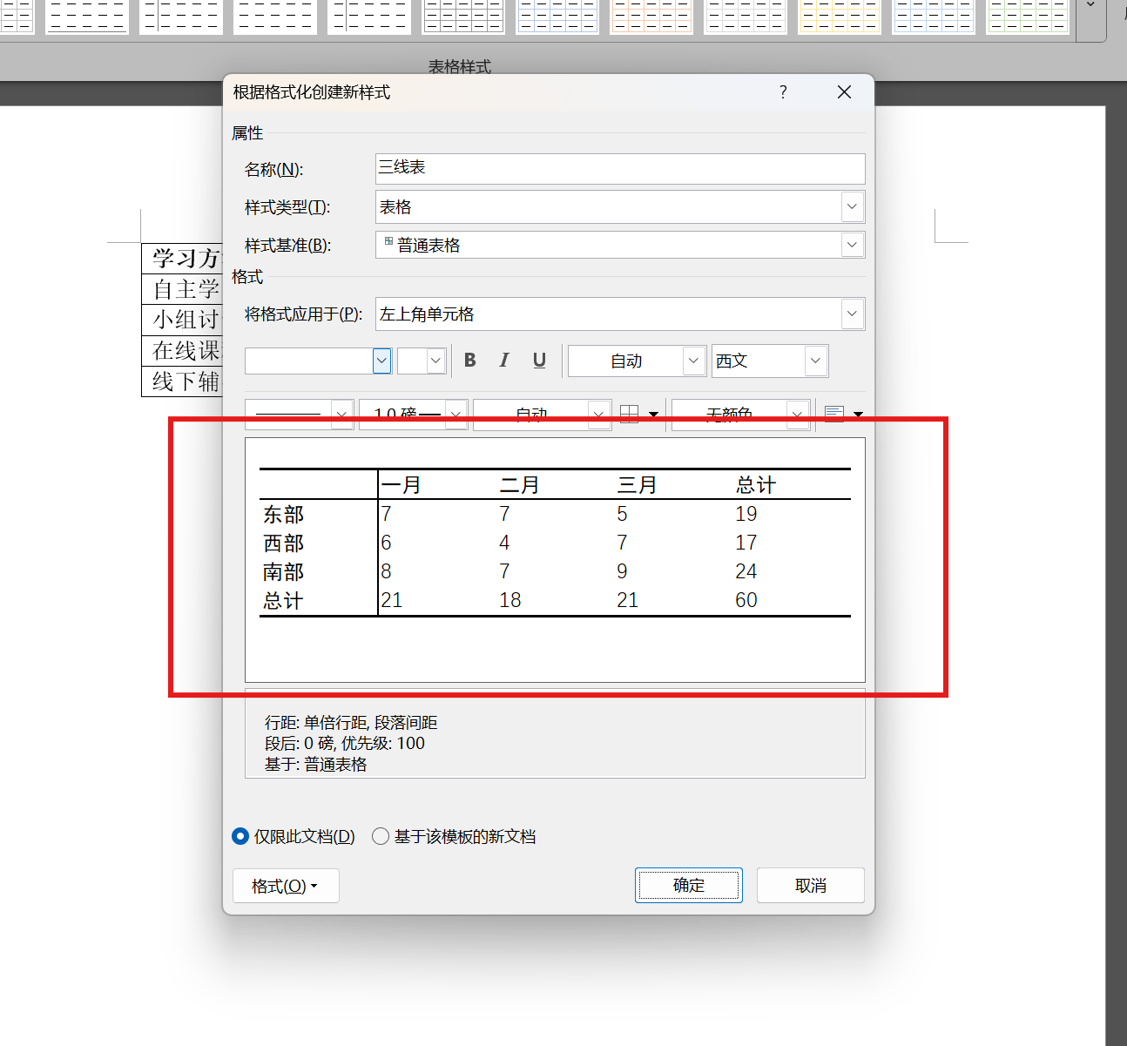Screen dimensions: 1127x1046
Task: Click the Bold formatting button
Action: point(470,361)
